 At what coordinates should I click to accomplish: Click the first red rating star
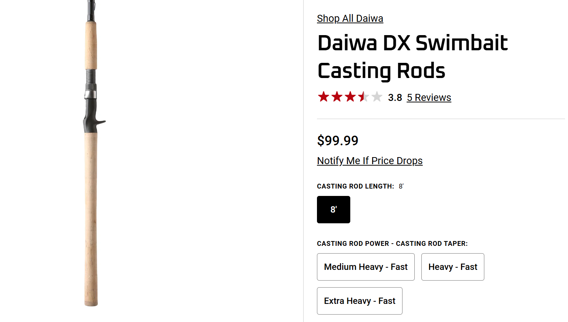click(324, 97)
